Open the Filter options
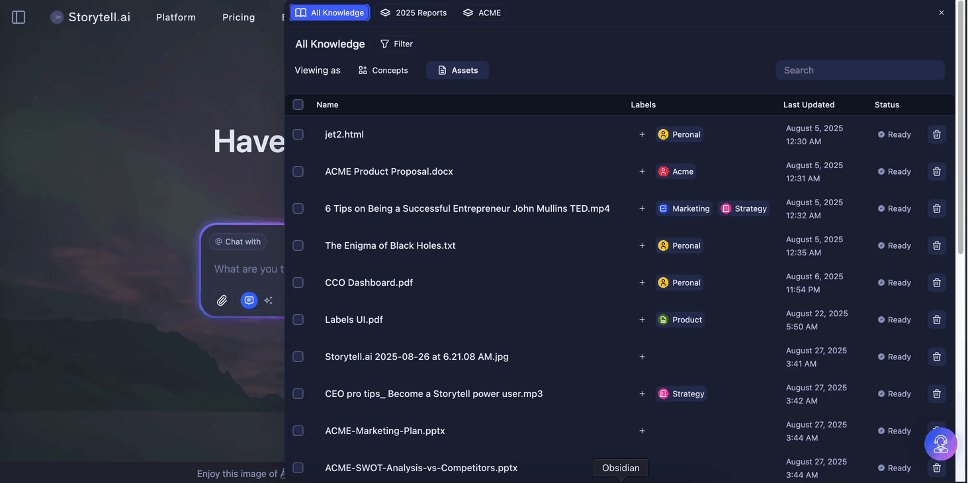This screenshot has width=968, height=483. [396, 44]
